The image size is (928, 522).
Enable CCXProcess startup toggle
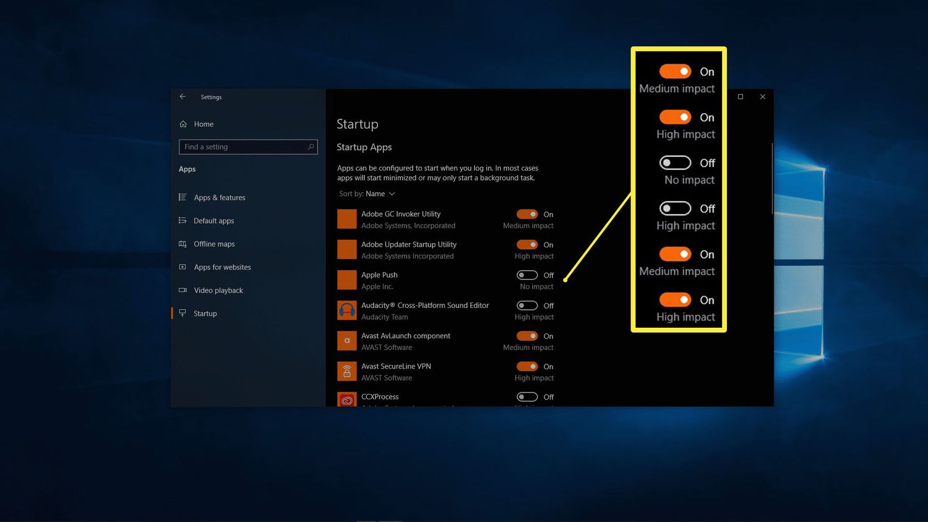click(x=527, y=396)
